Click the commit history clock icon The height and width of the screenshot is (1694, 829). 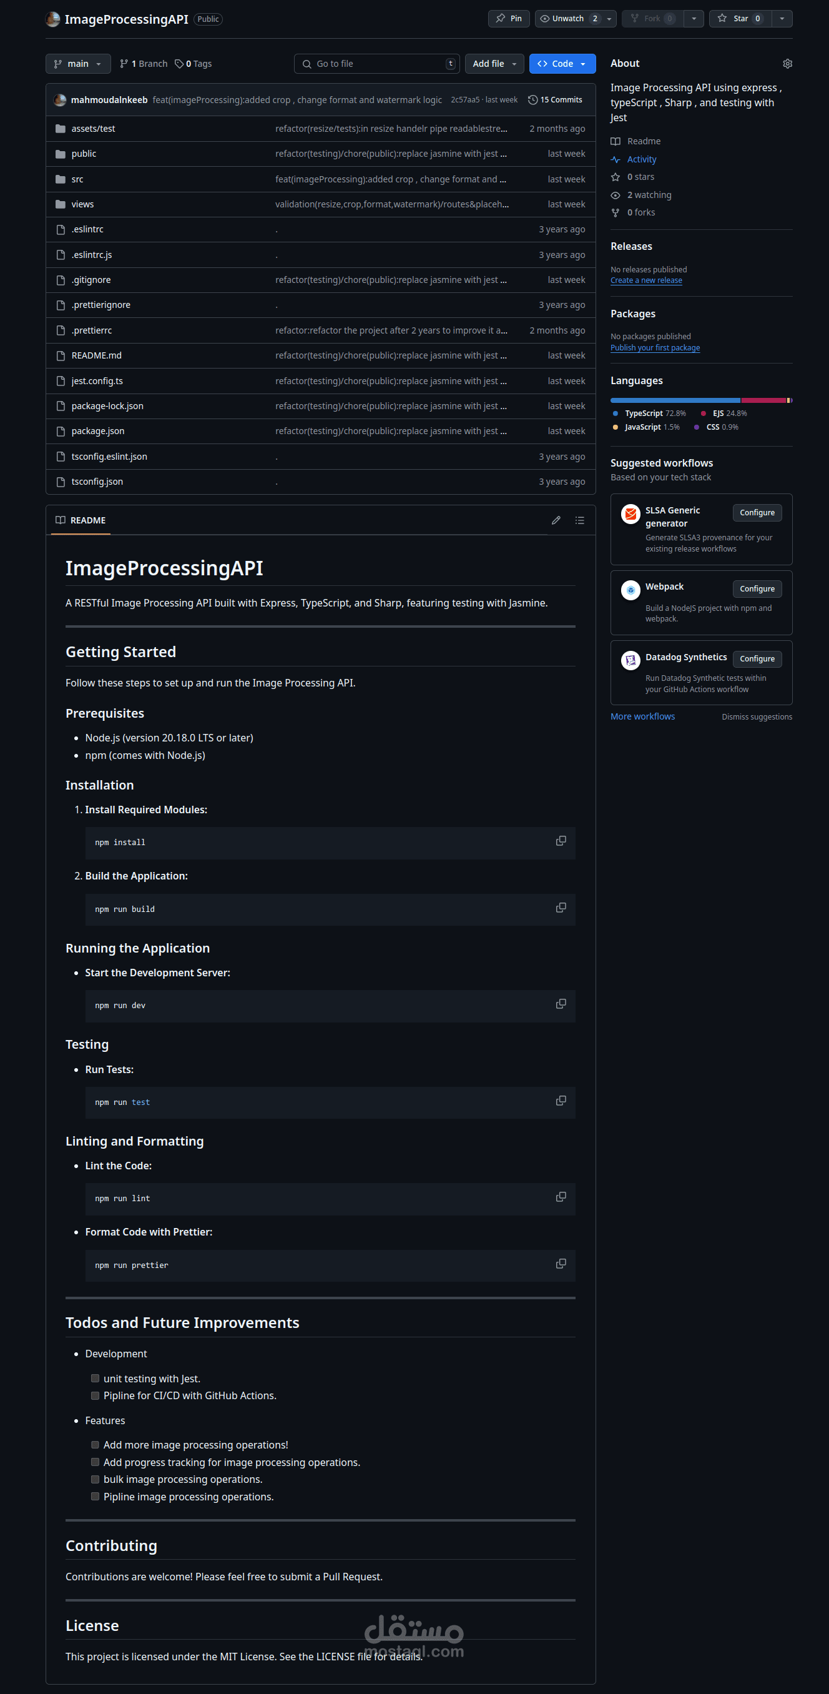click(x=532, y=100)
